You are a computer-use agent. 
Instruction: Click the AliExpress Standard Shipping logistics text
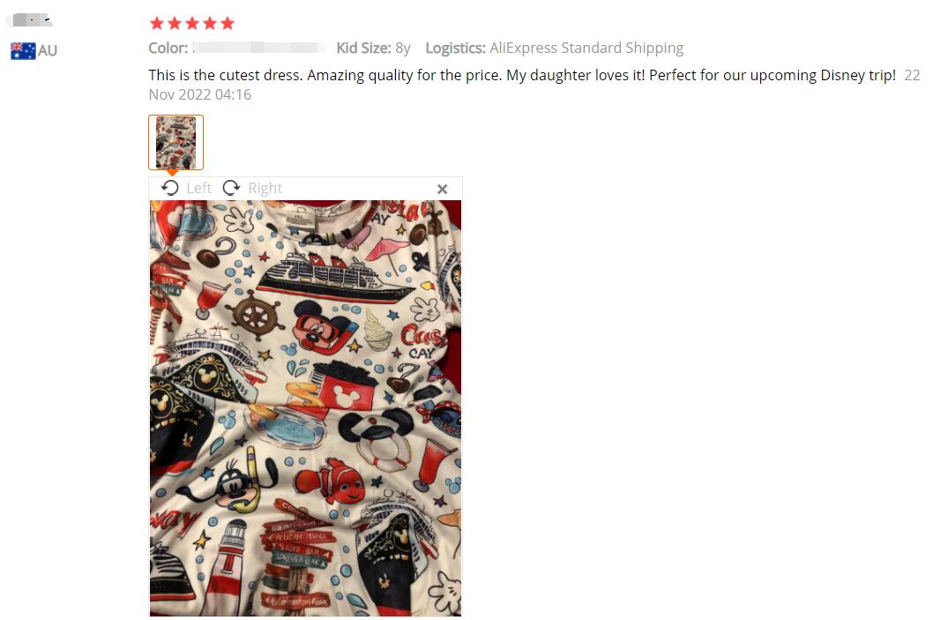[586, 49]
